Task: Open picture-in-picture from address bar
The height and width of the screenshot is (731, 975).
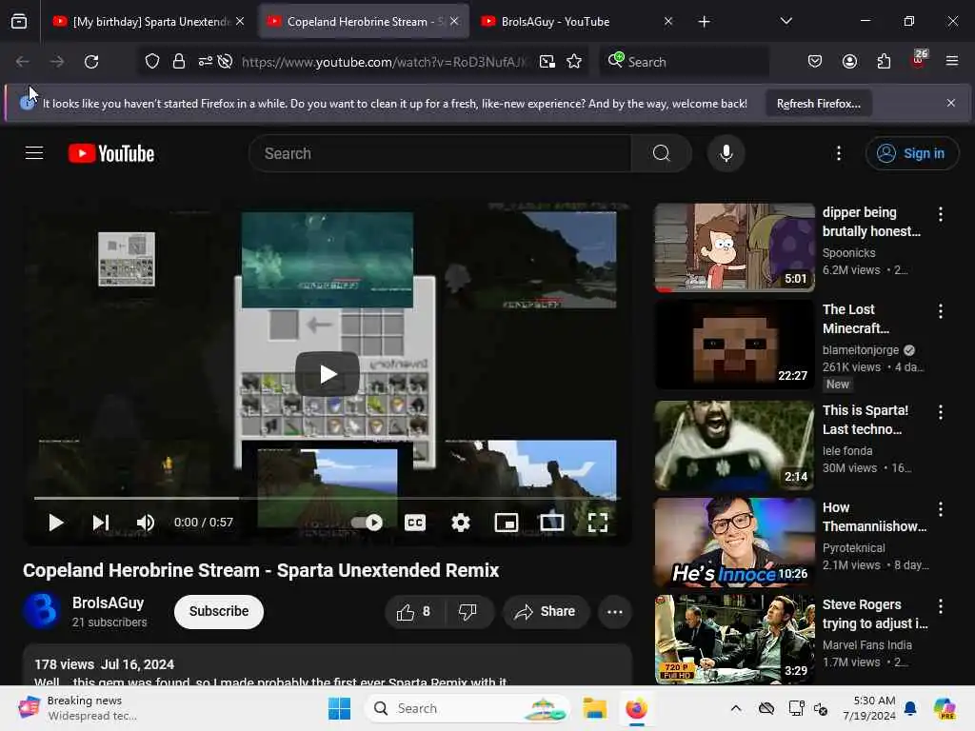Action: tap(547, 62)
